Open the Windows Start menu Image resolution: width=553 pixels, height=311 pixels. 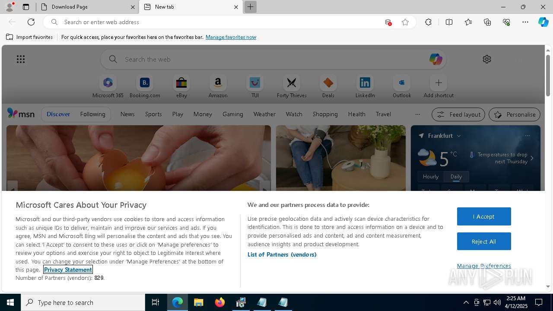click(10, 302)
